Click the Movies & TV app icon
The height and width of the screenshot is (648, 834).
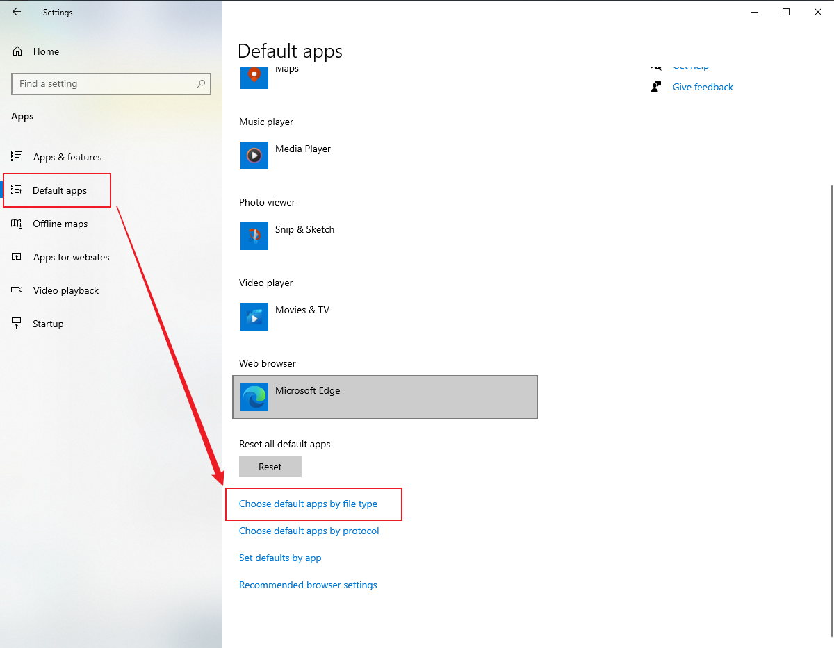pos(254,317)
